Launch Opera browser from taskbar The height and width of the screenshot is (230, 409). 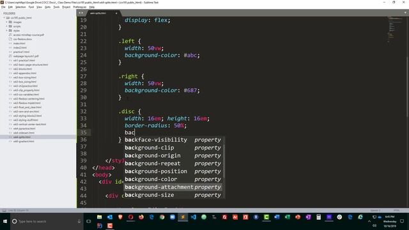[x=130, y=217]
